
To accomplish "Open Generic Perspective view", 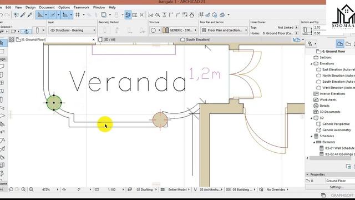I will point(333,124).
